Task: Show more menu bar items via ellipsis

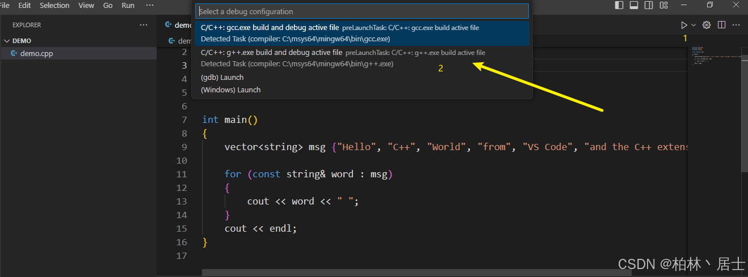Action: [x=150, y=5]
